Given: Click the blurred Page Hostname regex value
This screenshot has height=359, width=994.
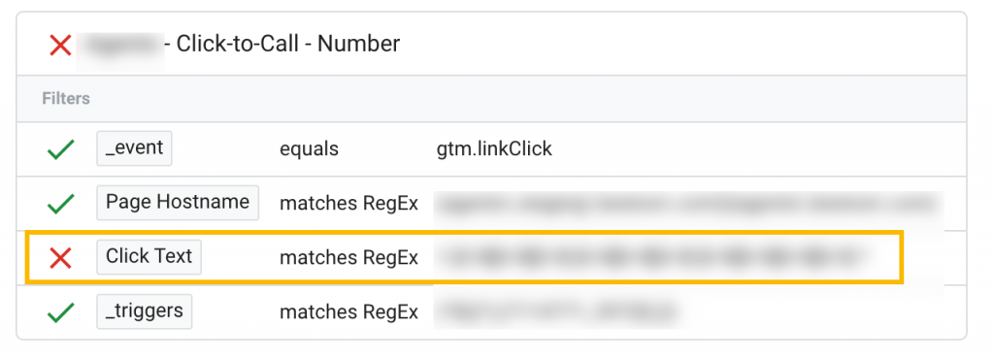Looking at the screenshot, I should point(688,205).
